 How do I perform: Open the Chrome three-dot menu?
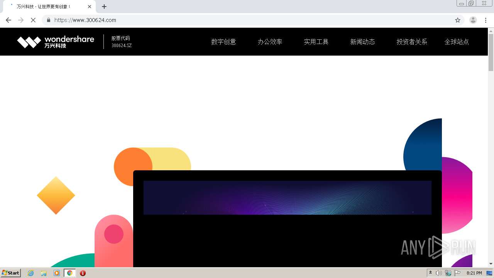(486, 20)
